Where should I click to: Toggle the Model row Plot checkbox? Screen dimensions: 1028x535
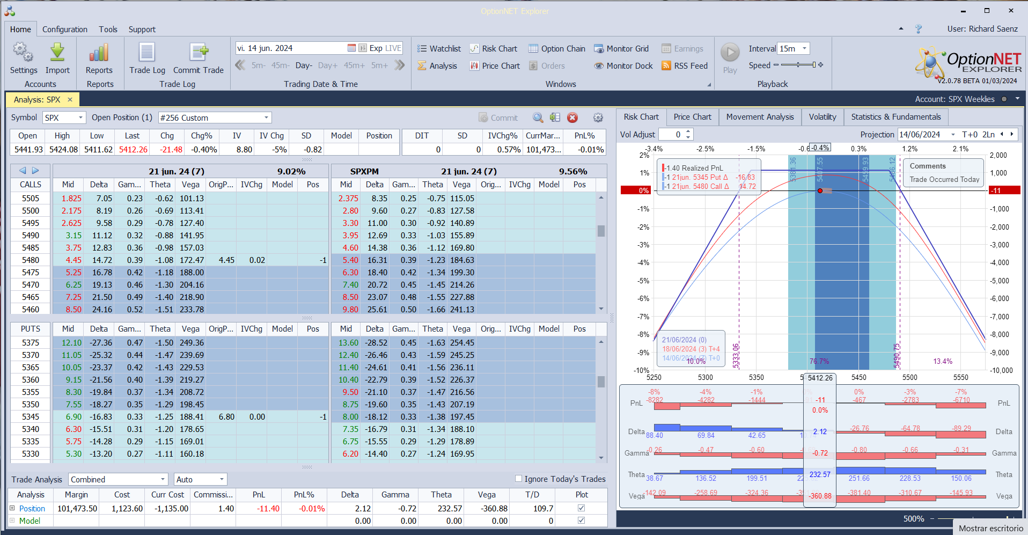click(x=581, y=521)
